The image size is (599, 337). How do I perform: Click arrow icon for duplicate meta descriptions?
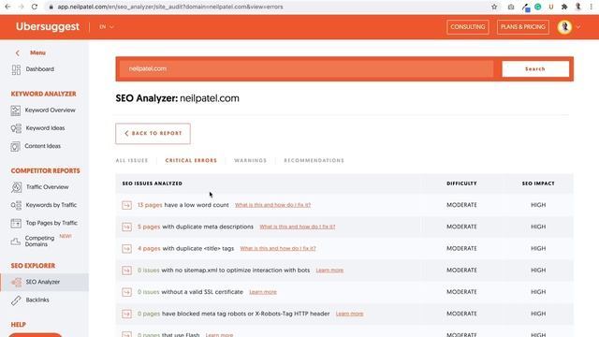pyautogui.click(x=127, y=227)
